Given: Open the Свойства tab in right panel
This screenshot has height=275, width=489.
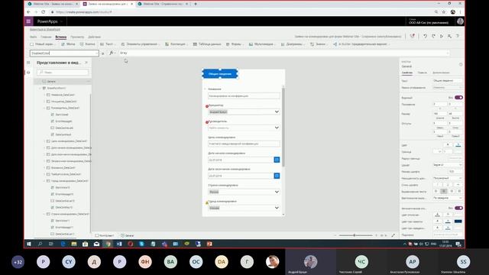Looking at the screenshot, I should click(x=407, y=73).
